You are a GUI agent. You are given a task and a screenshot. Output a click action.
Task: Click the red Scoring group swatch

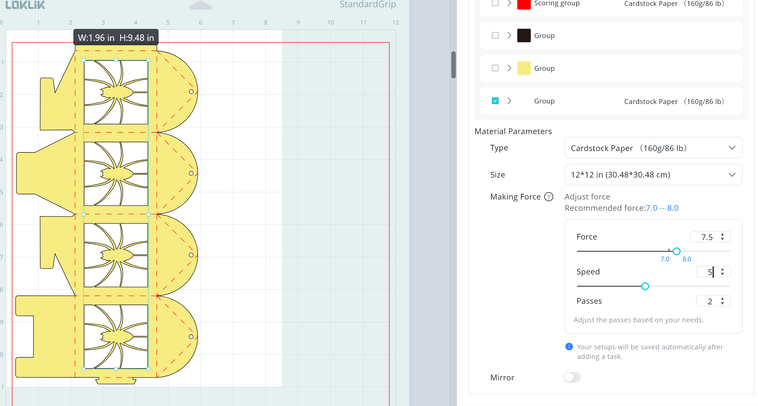pos(524,4)
